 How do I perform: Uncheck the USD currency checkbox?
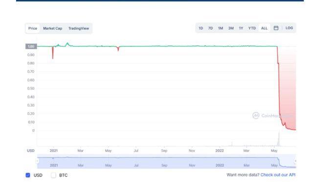[28, 175]
